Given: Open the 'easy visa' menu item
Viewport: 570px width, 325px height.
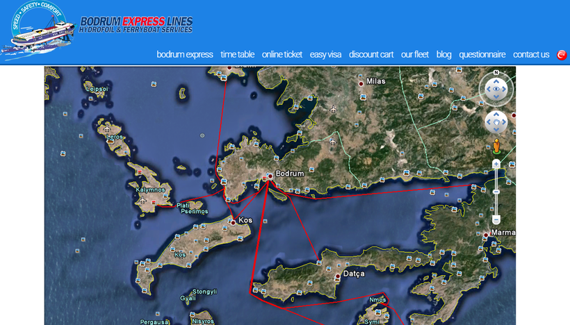Looking at the screenshot, I should [325, 55].
